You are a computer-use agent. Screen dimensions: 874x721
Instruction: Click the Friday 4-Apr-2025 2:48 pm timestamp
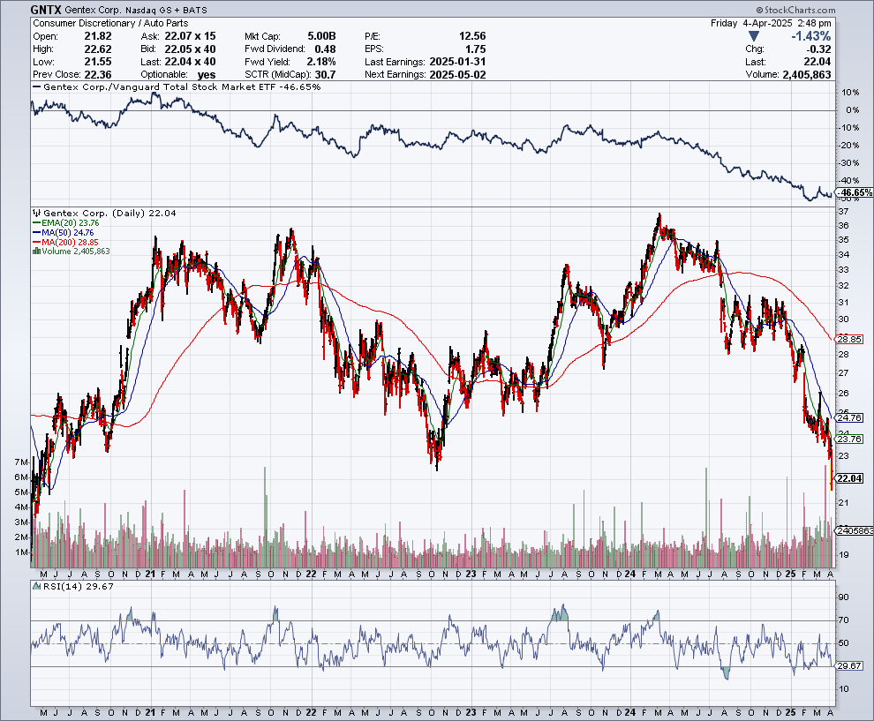pyautogui.click(x=771, y=23)
